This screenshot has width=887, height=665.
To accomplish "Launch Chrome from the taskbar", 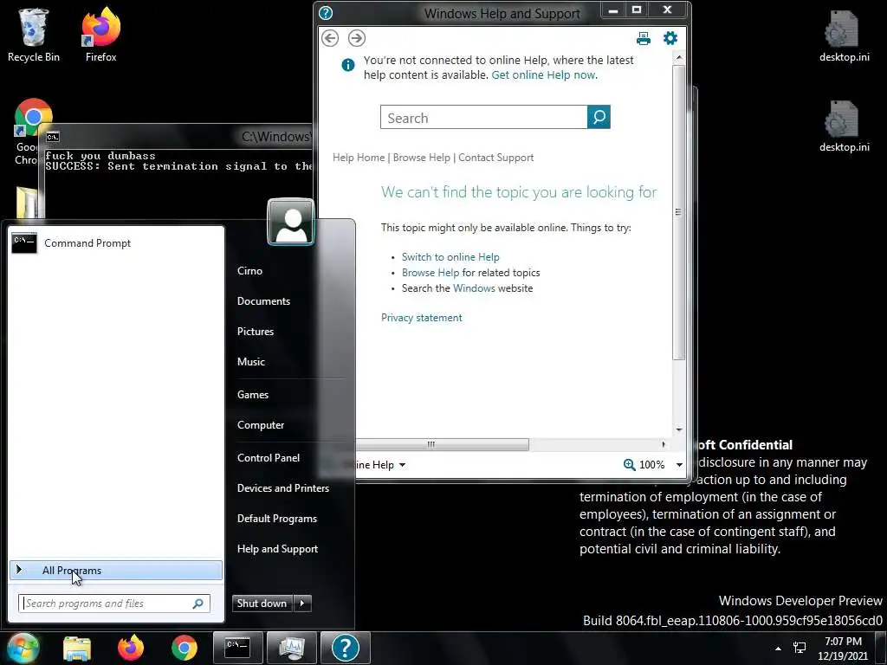I will (x=184, y=648).
